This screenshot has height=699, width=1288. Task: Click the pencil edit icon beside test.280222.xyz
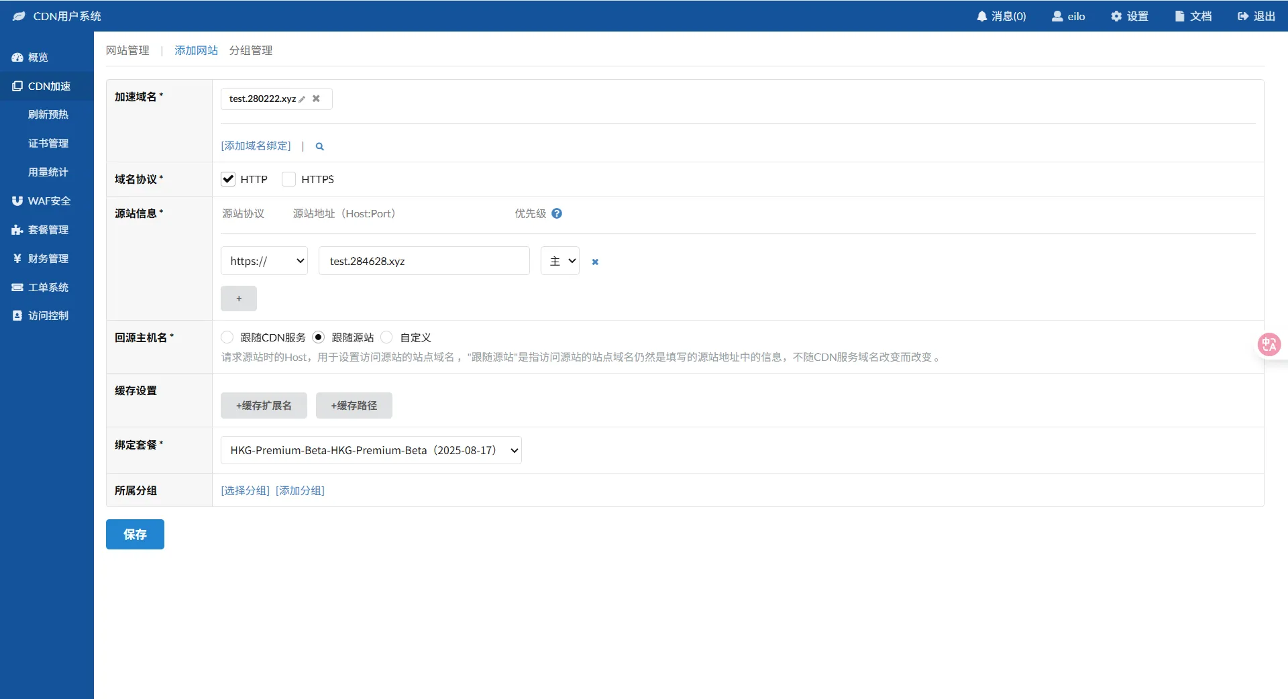coord(302,99)
